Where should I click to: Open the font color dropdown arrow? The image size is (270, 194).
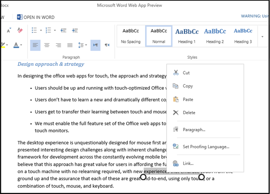21,45
